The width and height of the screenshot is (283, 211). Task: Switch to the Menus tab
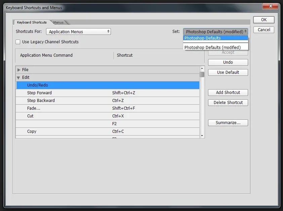click(58, 22)
